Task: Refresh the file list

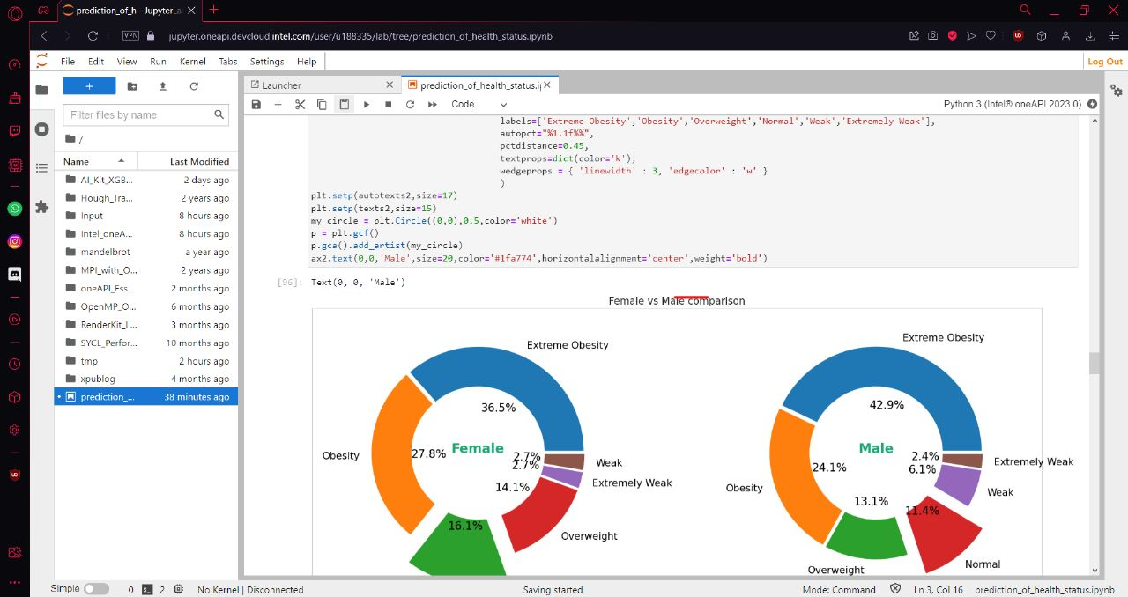Action: [194, 86]
